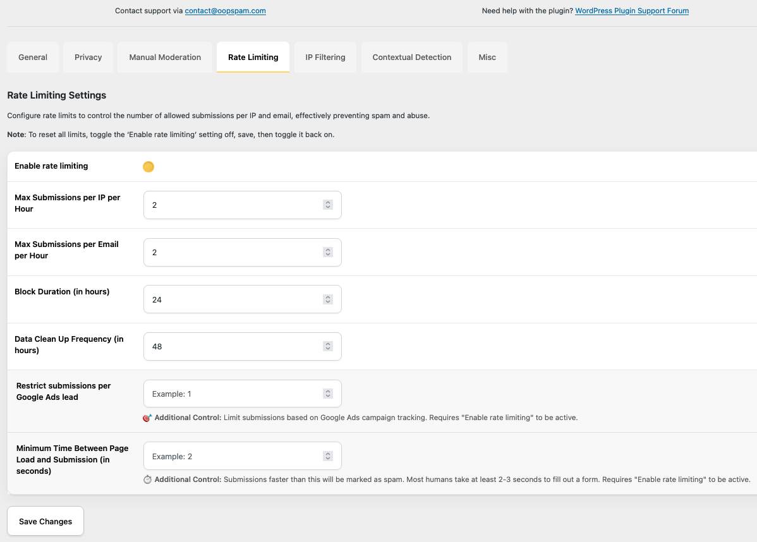Focus the Max Submissions per IP input
The width and height of the screenshot is (757, 542).
click(234, 205)
